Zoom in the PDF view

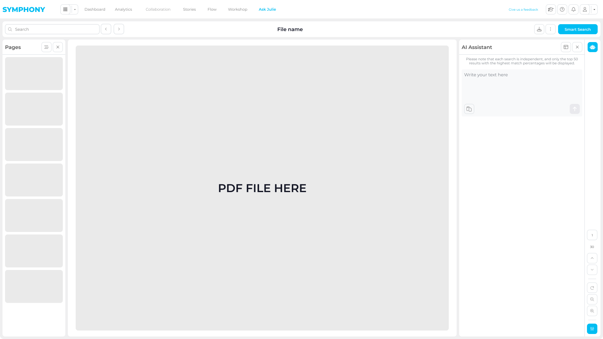pos(592,311)
